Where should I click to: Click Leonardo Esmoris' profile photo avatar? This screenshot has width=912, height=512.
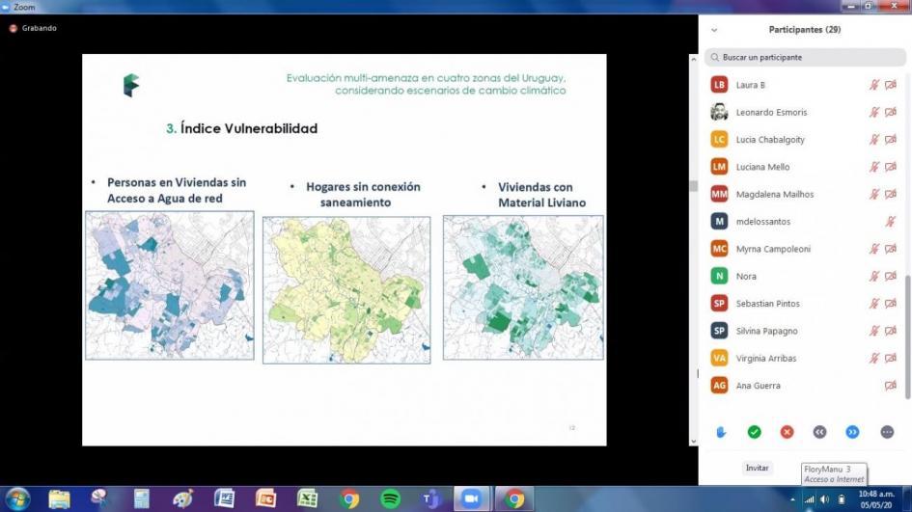click(x=720, y=112)
